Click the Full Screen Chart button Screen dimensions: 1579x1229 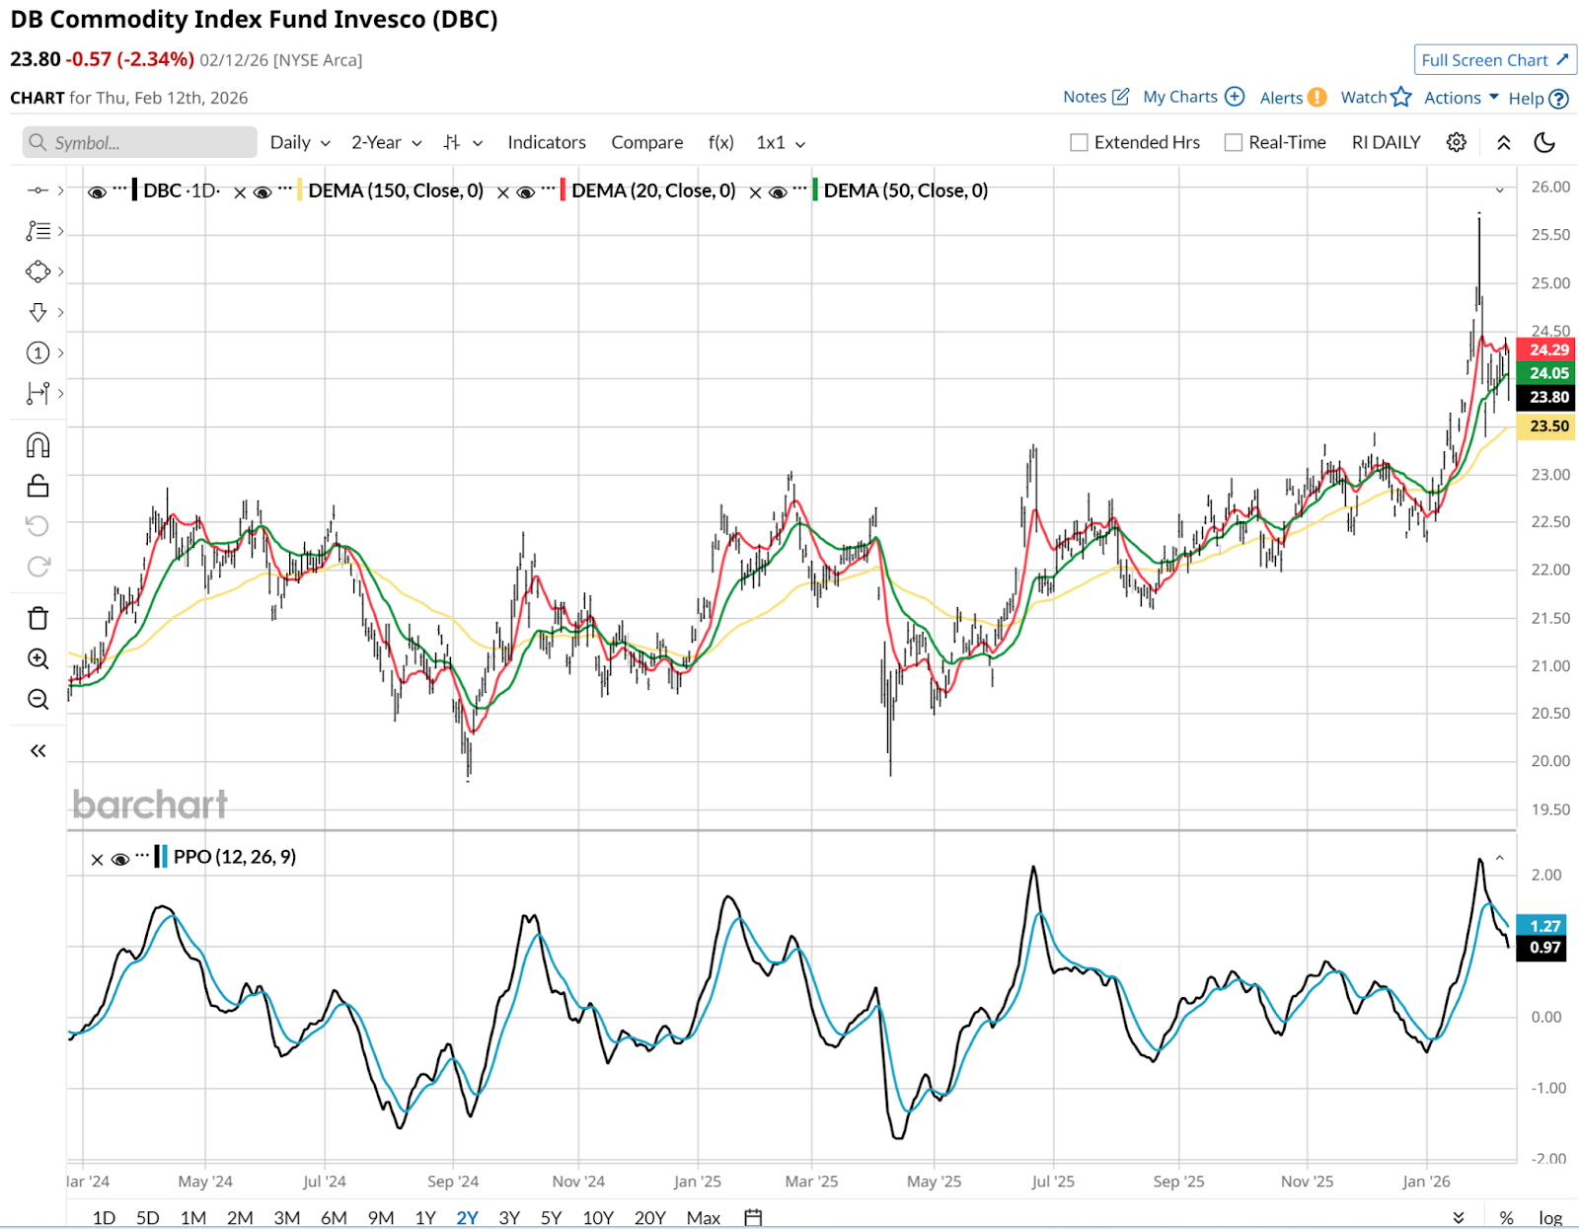click(1494, 60)
